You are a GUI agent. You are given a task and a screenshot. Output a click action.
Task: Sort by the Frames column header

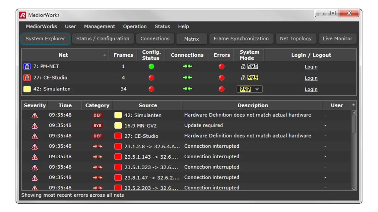click(x=123, y=55)
